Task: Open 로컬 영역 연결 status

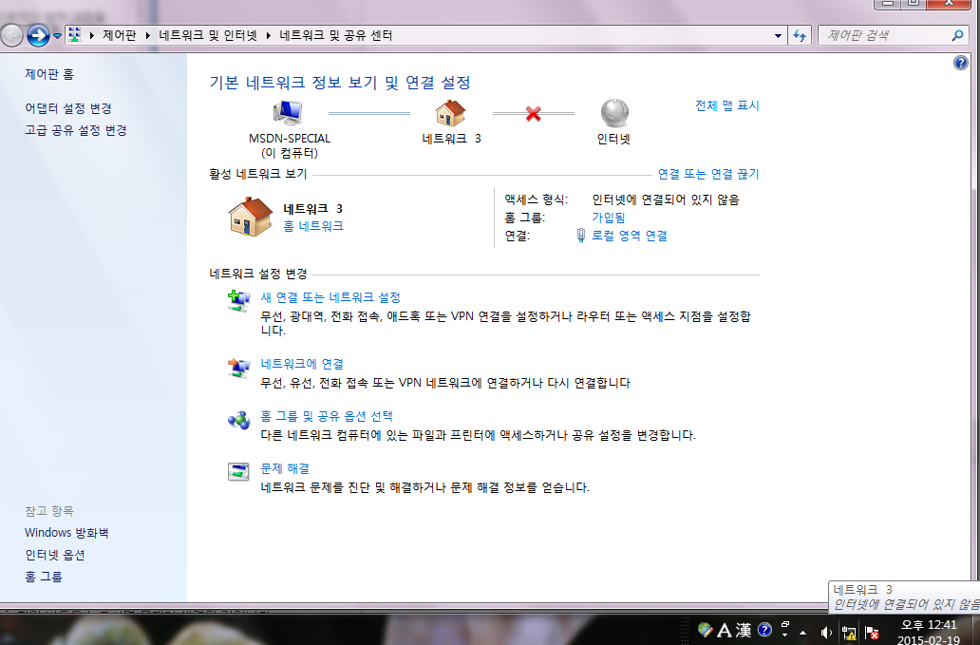Action: (630, 236)
